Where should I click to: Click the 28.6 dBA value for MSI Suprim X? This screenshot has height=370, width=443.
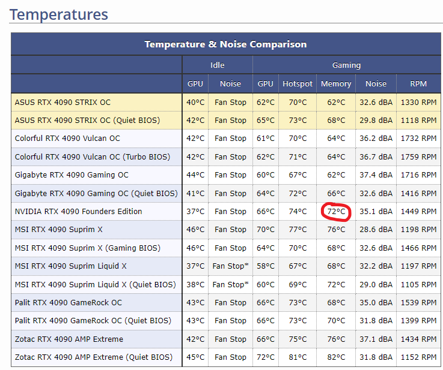tap(376, 230)
